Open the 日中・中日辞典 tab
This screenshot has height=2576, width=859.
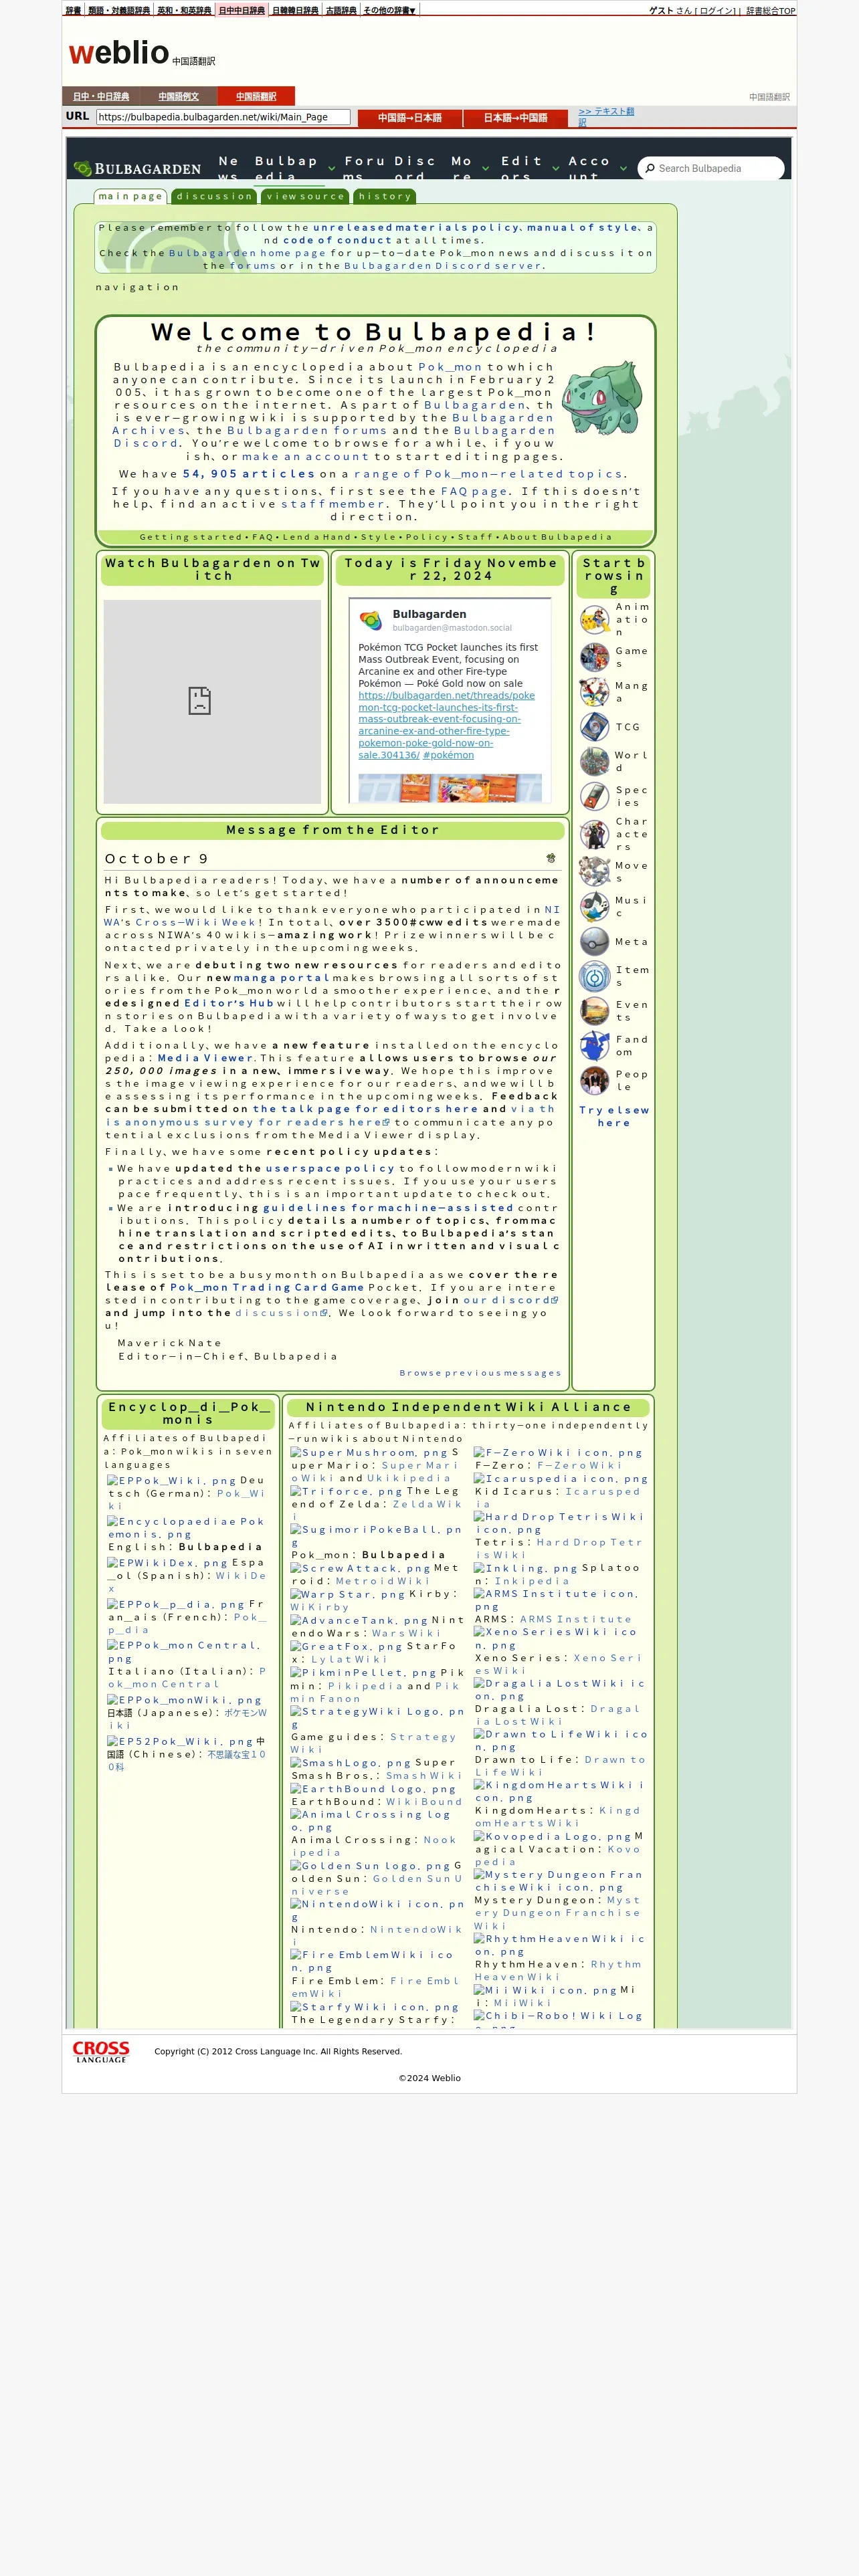tap(101, 96)
